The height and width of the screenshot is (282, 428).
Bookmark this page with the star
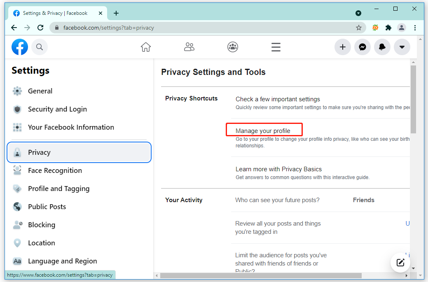(x=359, y=28)
